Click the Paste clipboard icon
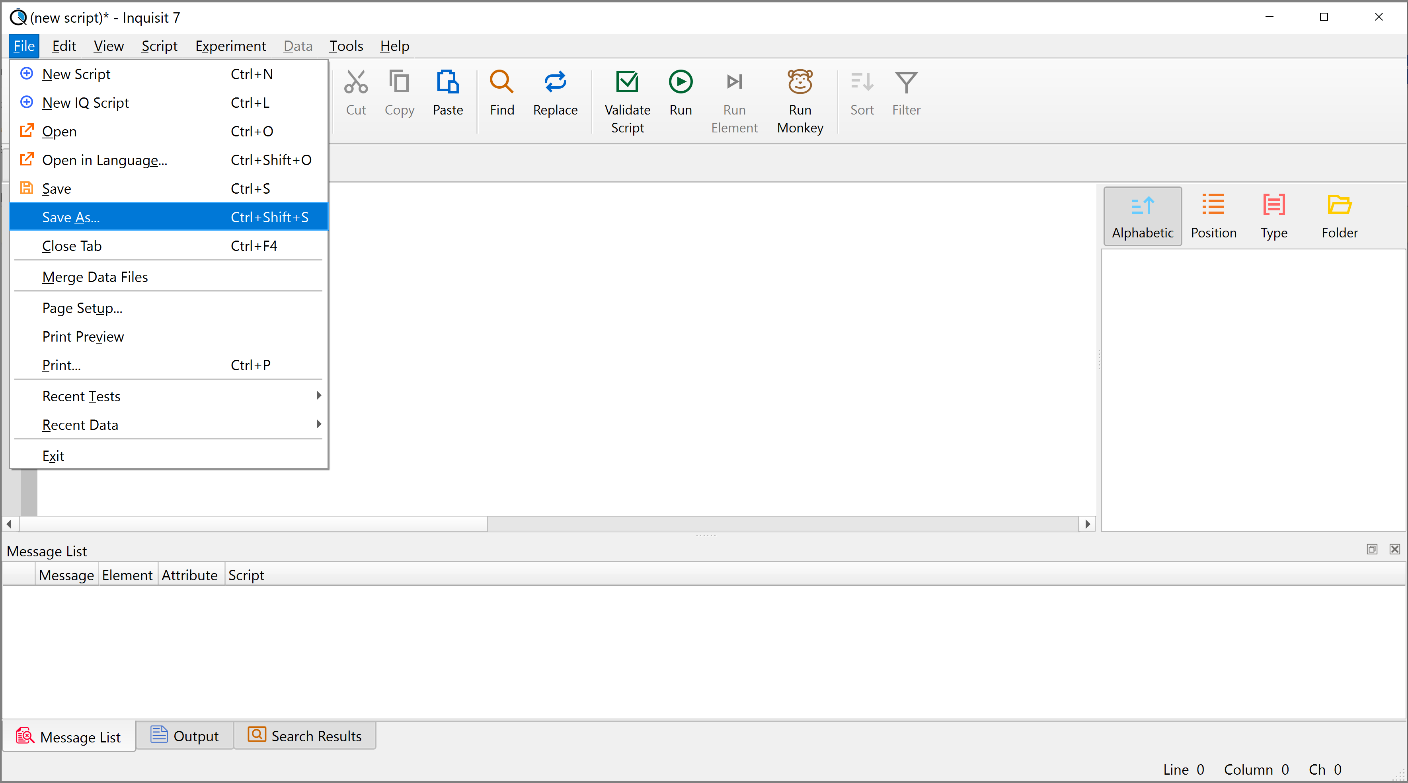1408x783 pixels. [x=448, y=82]
